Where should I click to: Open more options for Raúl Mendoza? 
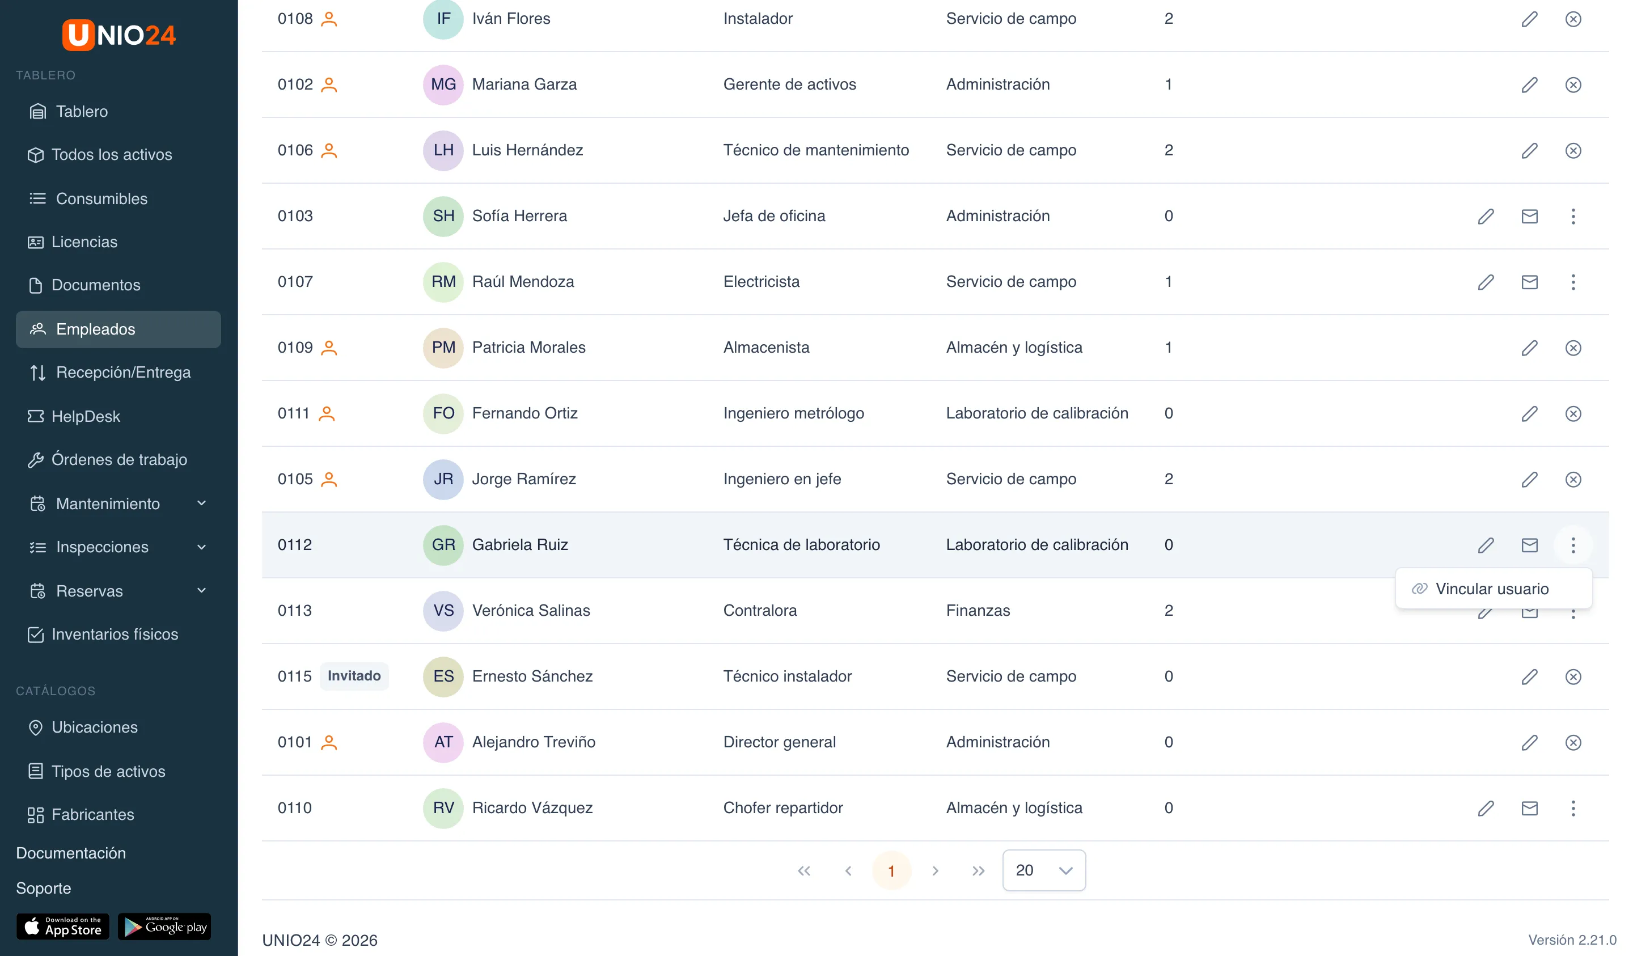pyautogui.click(x=1573, y=282)
